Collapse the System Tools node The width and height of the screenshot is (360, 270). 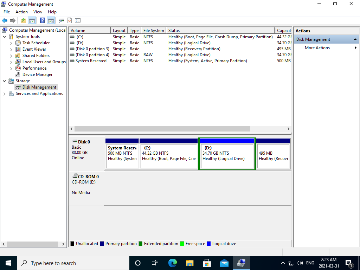(x=4, y=37)
